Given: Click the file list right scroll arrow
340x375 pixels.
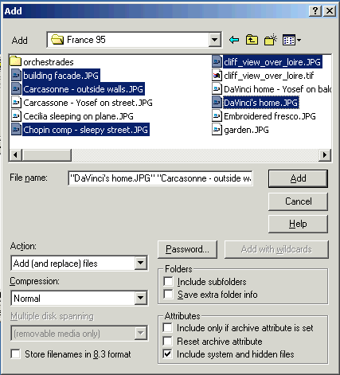Looking at the screenshot, I should pyautogui.click(x=325, y=154).
